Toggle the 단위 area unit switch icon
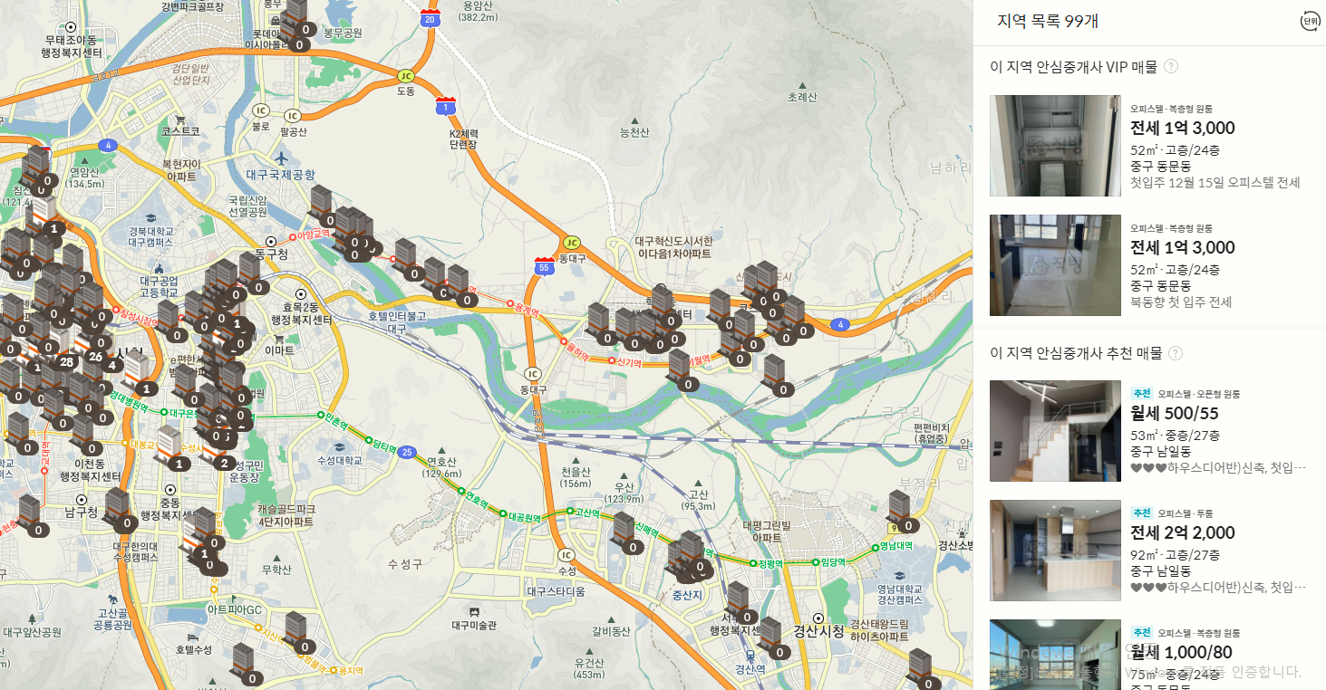 tap(1311, 22)
